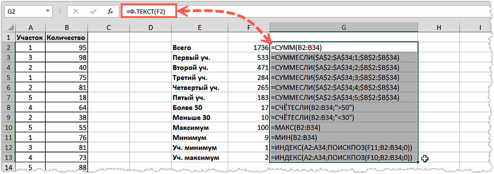This screenshot has width=494, height=174.
Task: Select column D header
Action: [x=150, y=27]
